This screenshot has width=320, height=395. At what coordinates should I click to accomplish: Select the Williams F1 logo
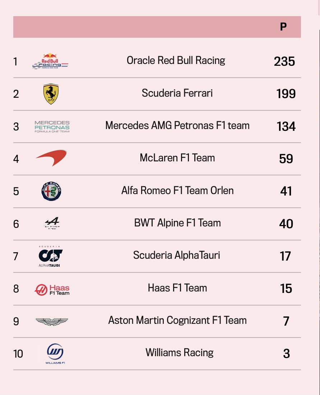[55, 353]
